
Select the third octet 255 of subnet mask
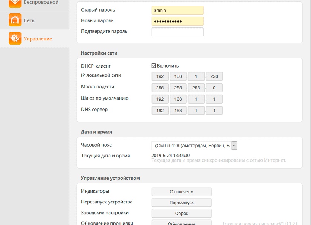click(196, 88)
